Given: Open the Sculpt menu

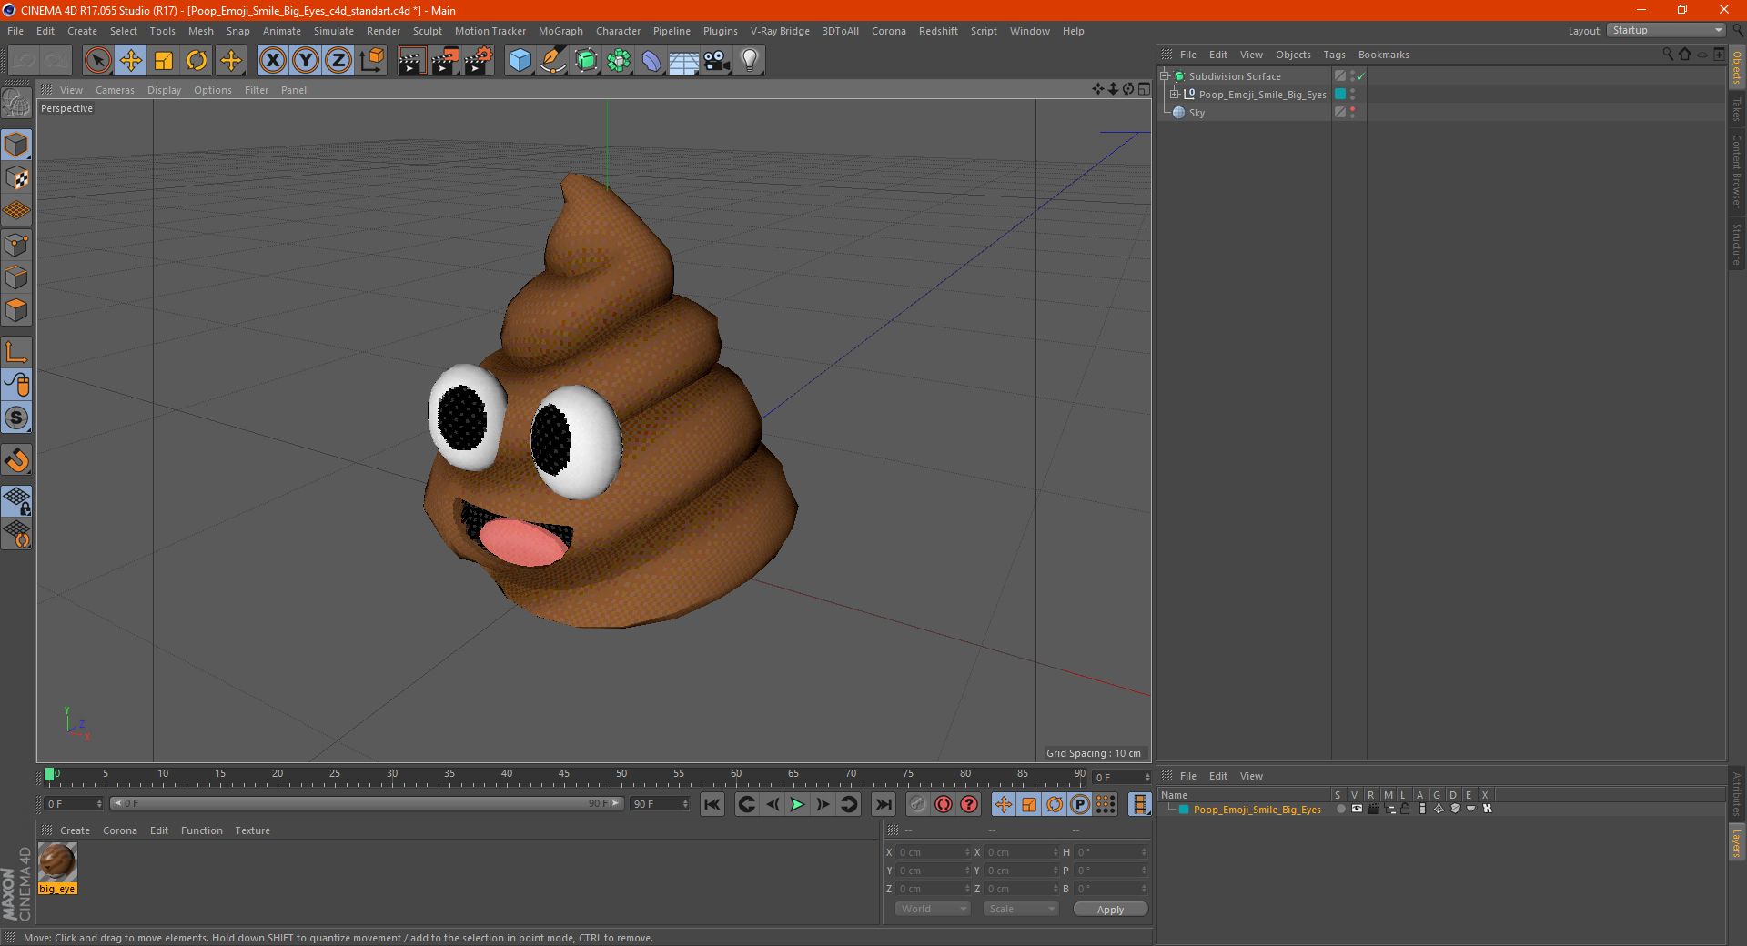Looking at the screenshot, I should 427,31.
